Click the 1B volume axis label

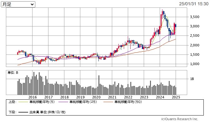(192, 79)
